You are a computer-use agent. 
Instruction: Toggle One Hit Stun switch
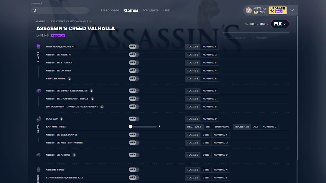point(134,169)
